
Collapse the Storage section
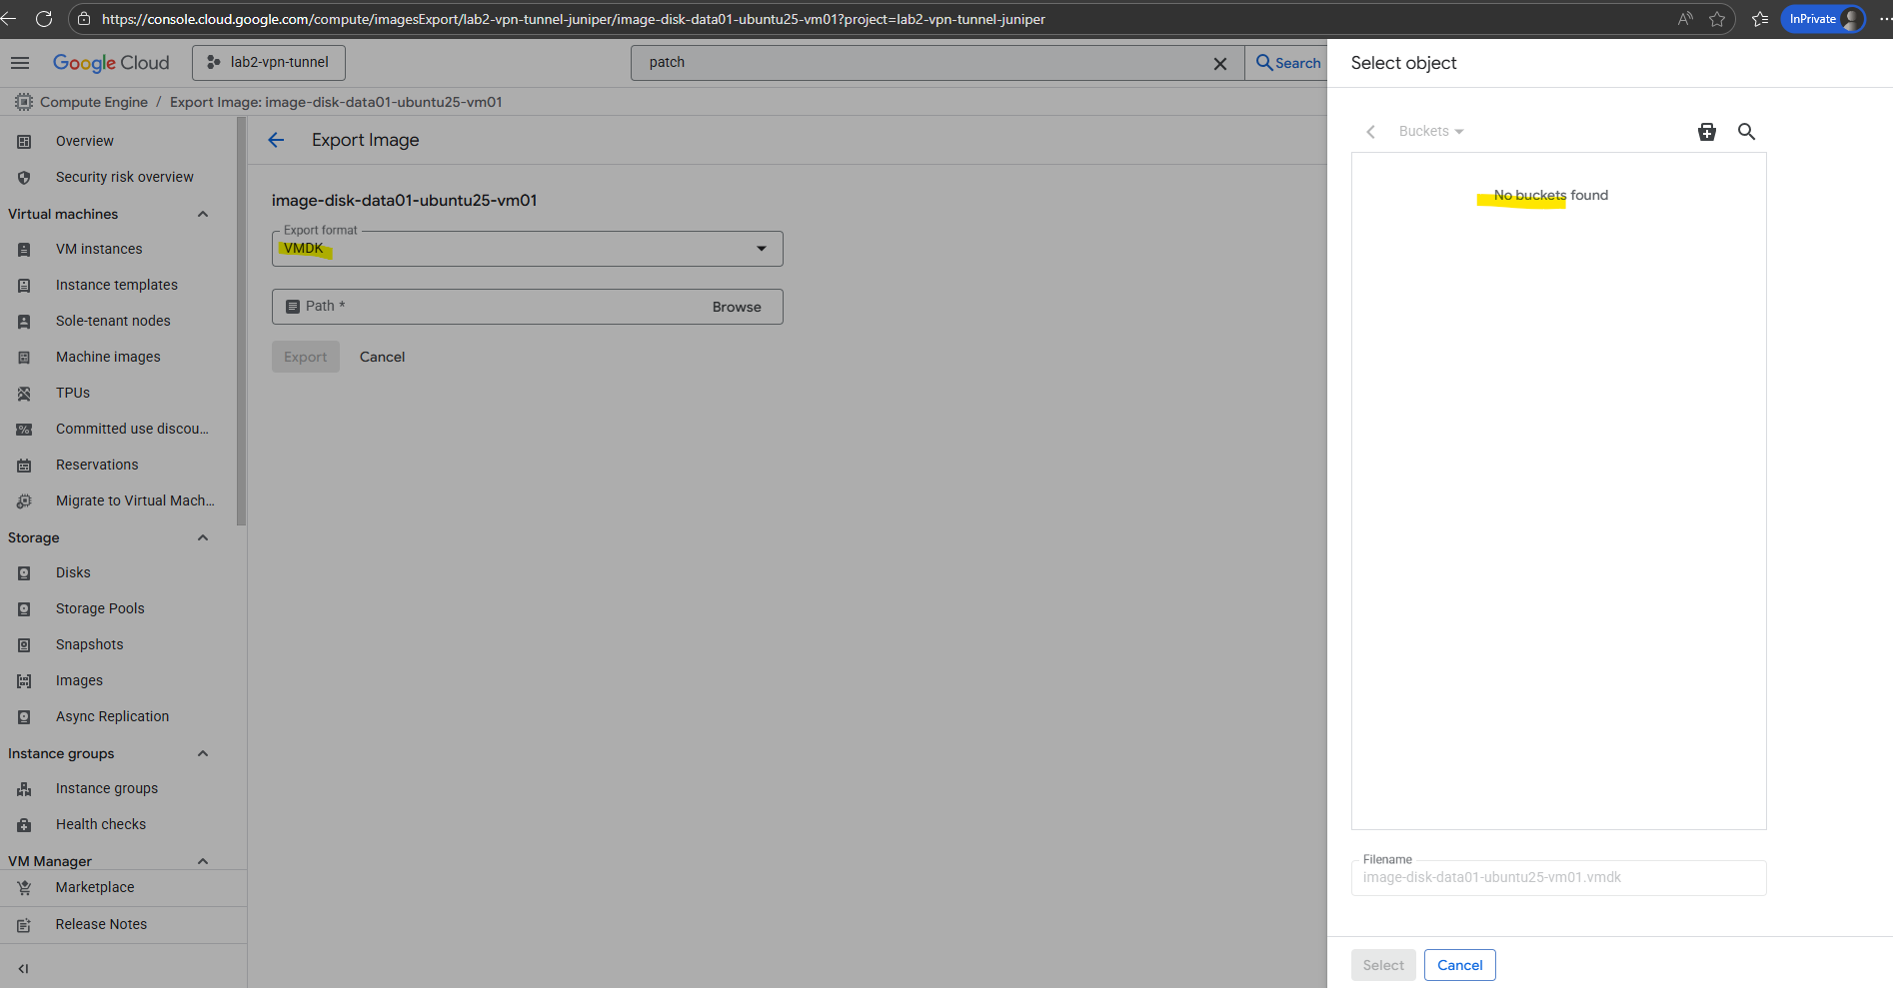(203, 537)
